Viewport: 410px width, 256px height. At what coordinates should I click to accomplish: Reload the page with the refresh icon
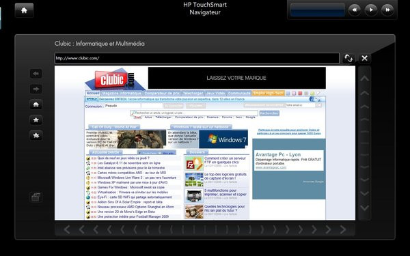point(348,58)
